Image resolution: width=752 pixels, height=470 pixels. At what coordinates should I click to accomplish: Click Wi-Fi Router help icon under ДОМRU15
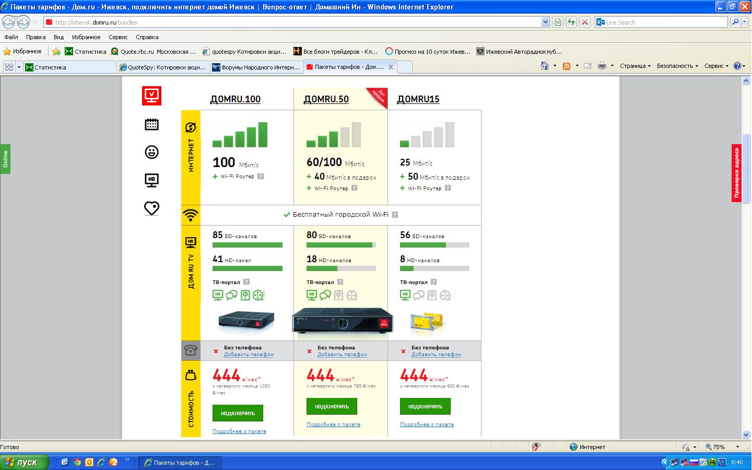448,188
